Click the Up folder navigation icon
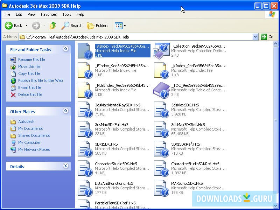280x210 pixels. click(x=53, y=25)
